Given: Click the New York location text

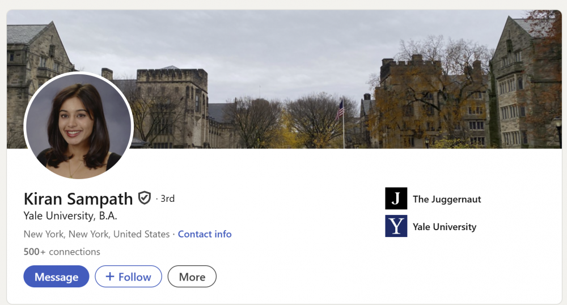Looking at the screenshot, I should (x=96, y=234).
